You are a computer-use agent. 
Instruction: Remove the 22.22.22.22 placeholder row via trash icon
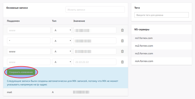[x=122, y=62]
